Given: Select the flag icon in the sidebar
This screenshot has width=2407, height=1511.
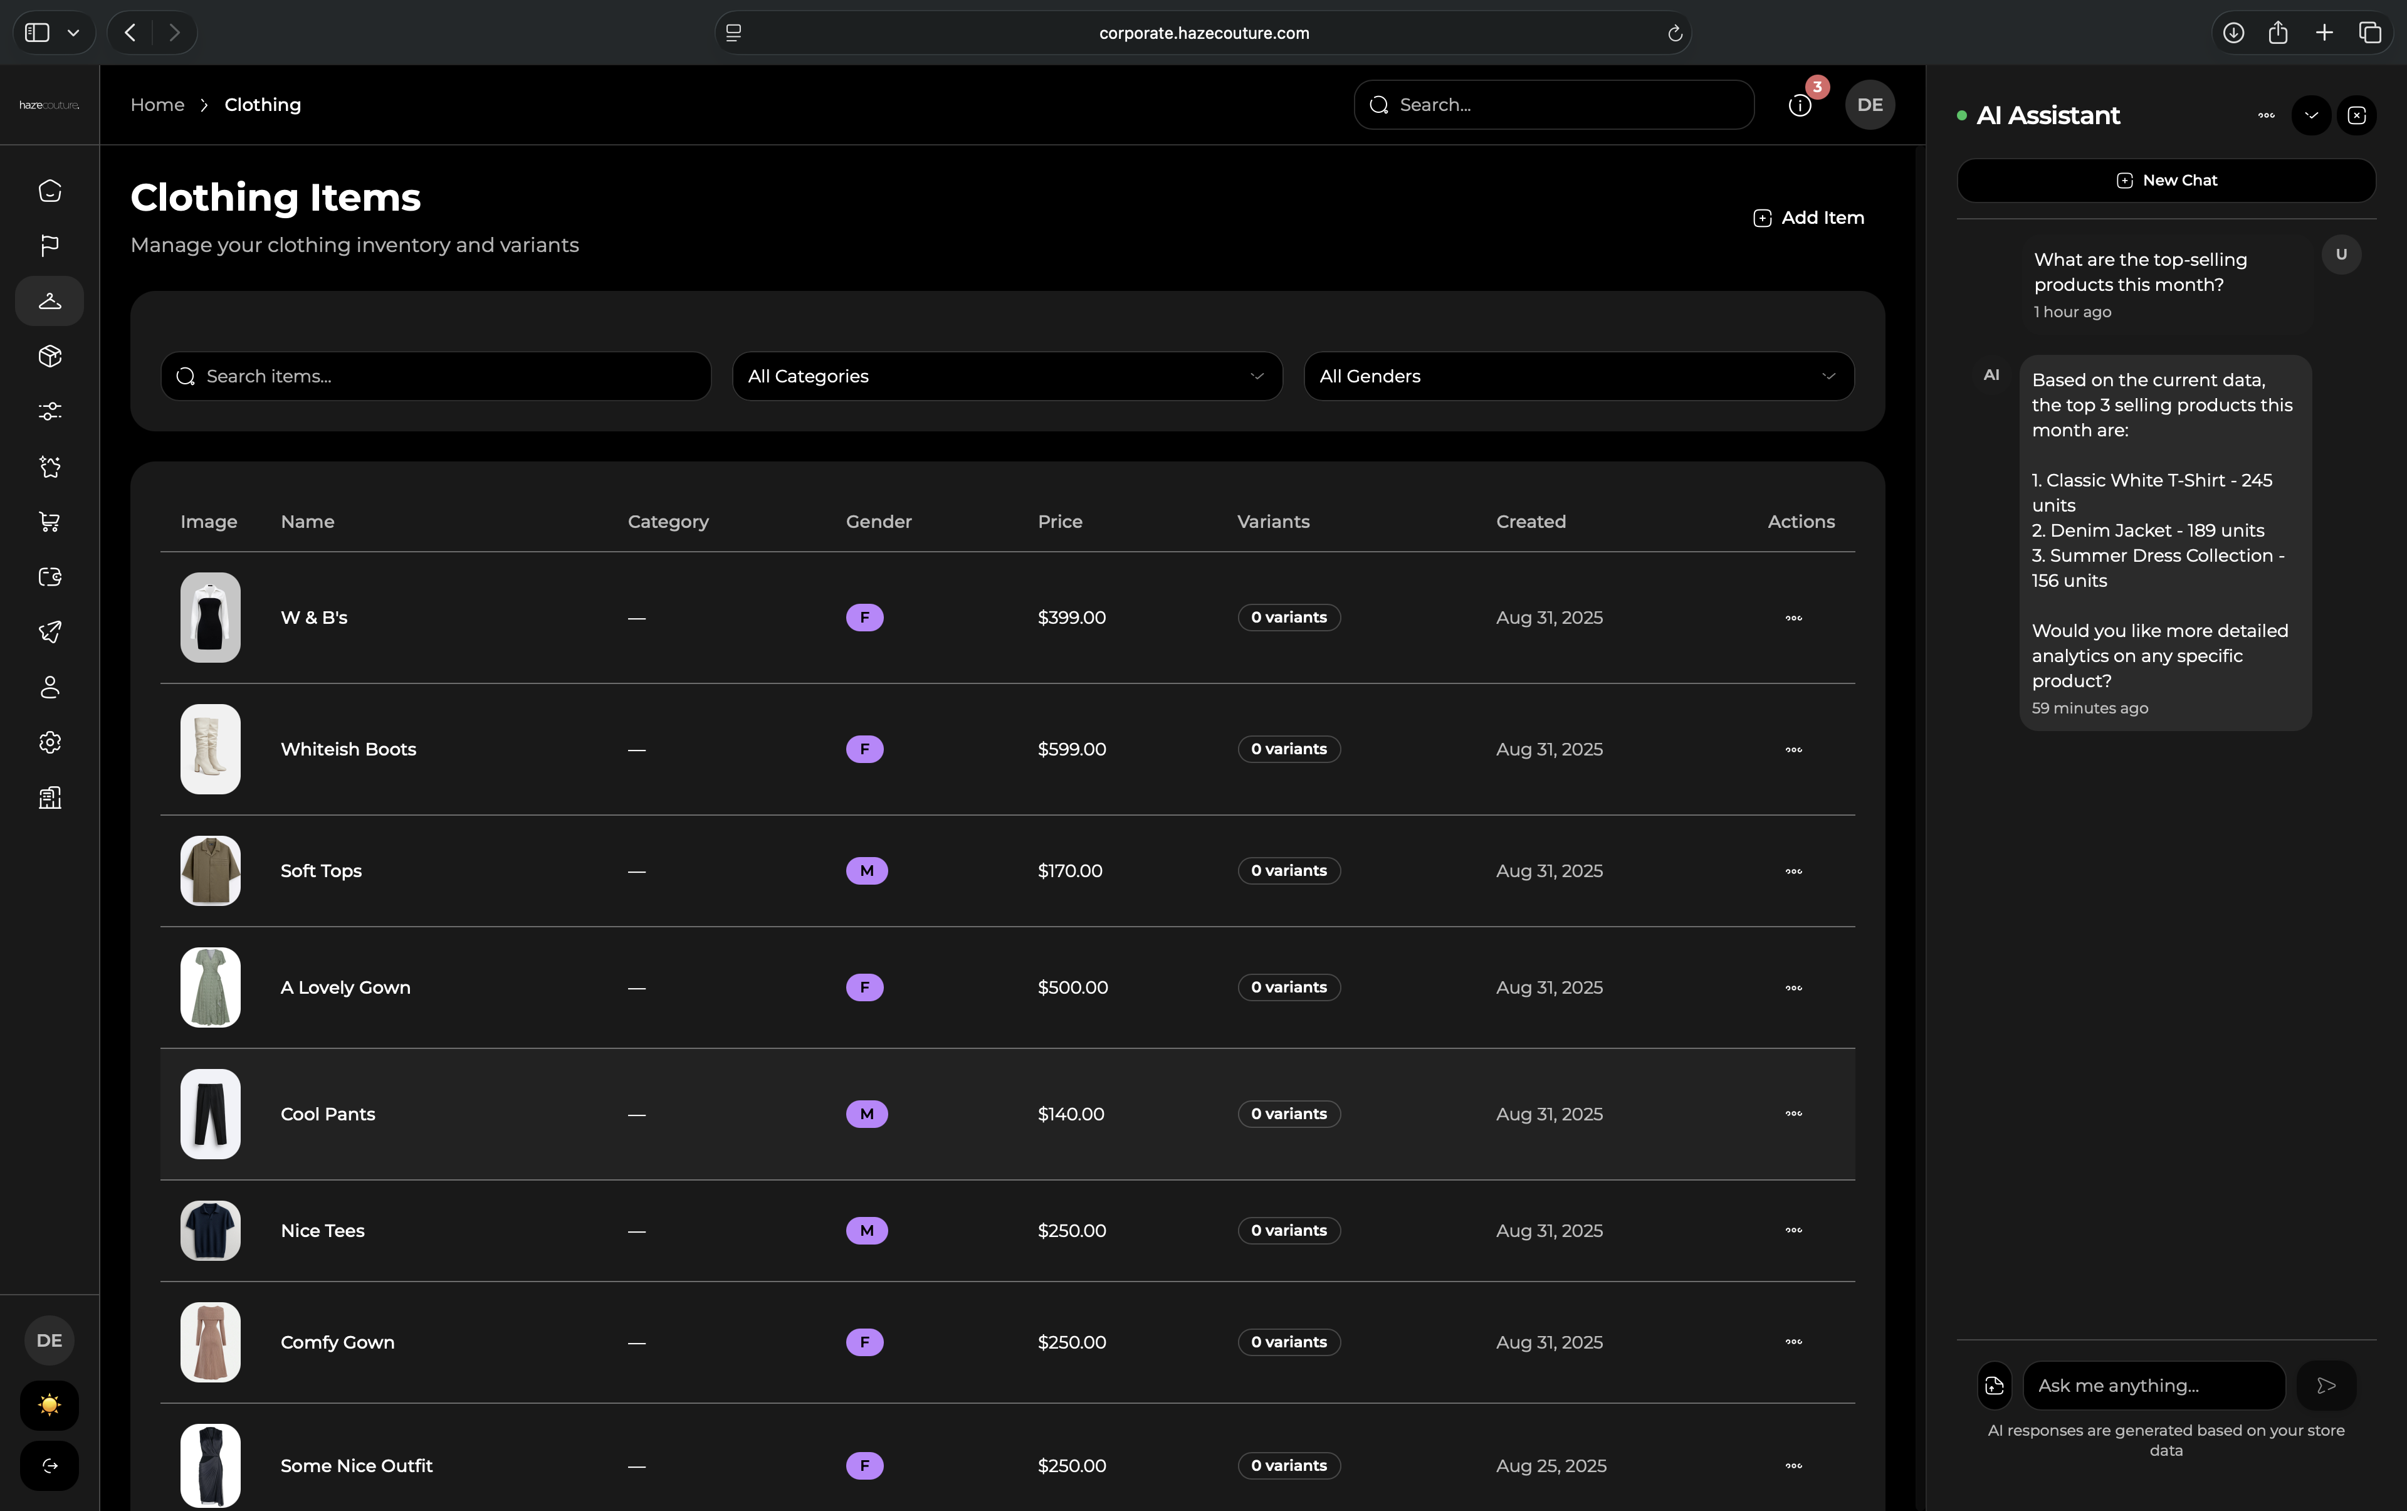Looking at the screenshot, I should point(49,246).
